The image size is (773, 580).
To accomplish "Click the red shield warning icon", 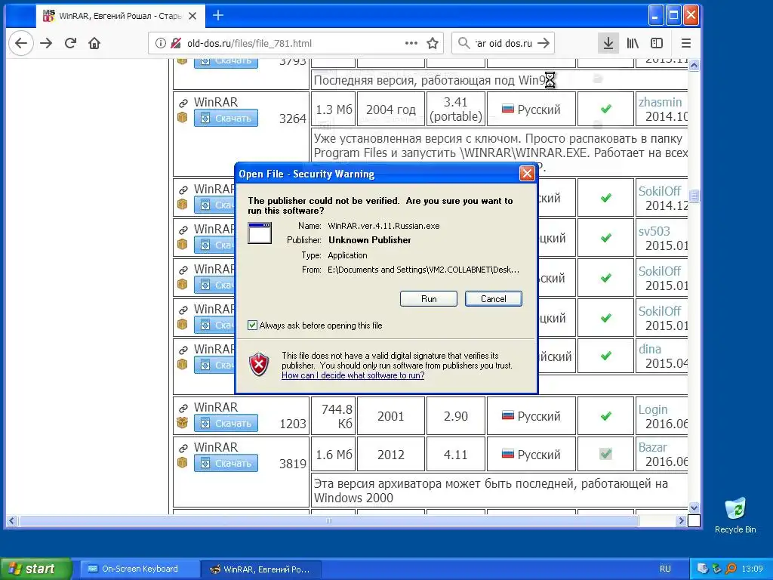I will 260,365.
